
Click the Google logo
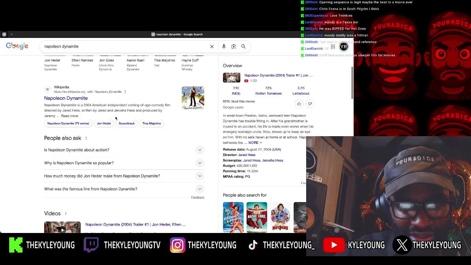(17, 46)
